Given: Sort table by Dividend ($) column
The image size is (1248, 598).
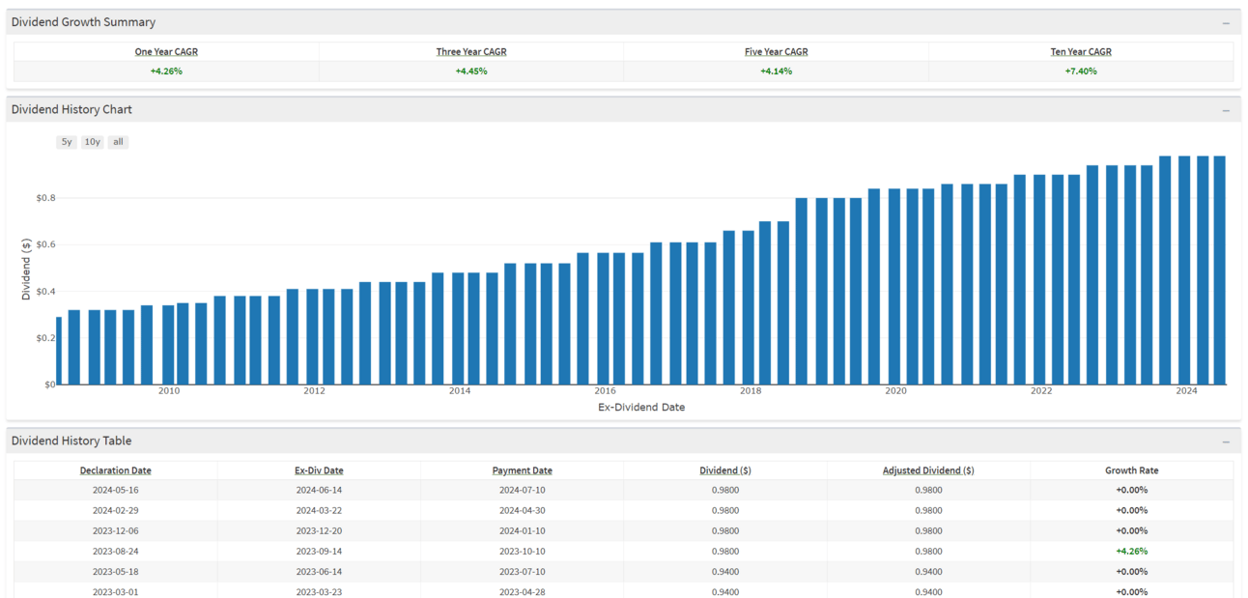Looking at the screenshot, I should [725, 470].
